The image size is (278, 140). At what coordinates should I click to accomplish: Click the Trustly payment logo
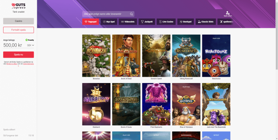tap(30, 40)
